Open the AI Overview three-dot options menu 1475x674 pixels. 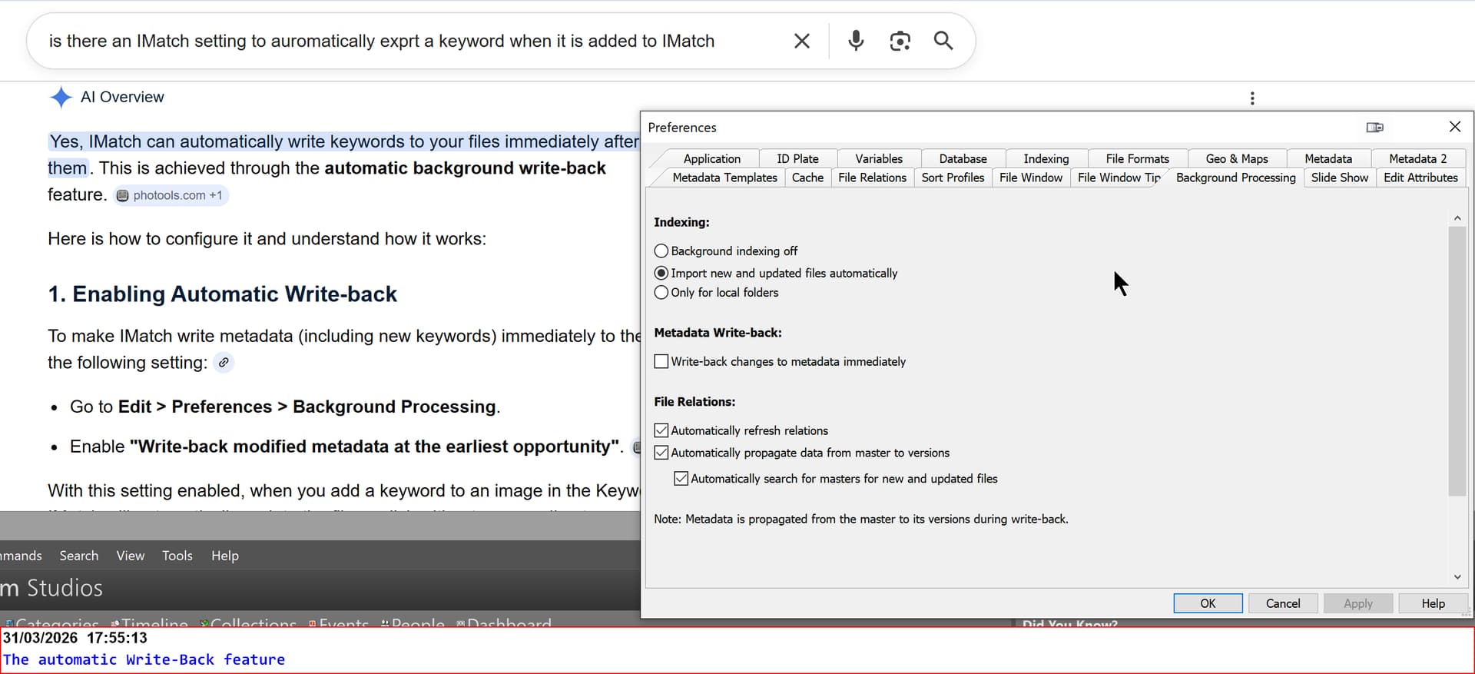click(x=1252, y=98)
